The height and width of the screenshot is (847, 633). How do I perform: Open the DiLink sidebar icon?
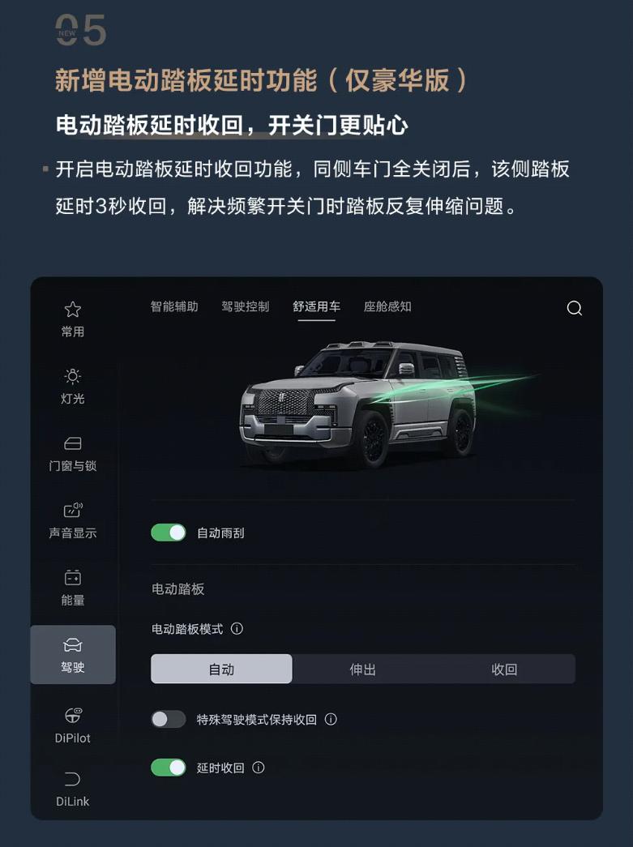point(72,779)
